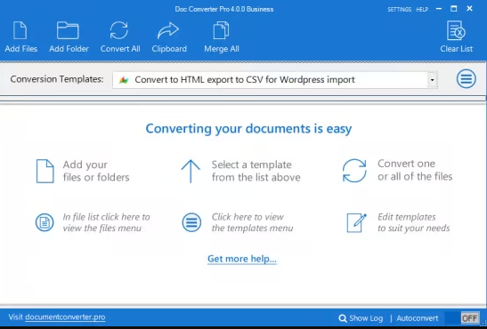This screenshot has width=487, height=329.
Task: Click the template's colorful icon in dropdown
Action: point(124,80)
